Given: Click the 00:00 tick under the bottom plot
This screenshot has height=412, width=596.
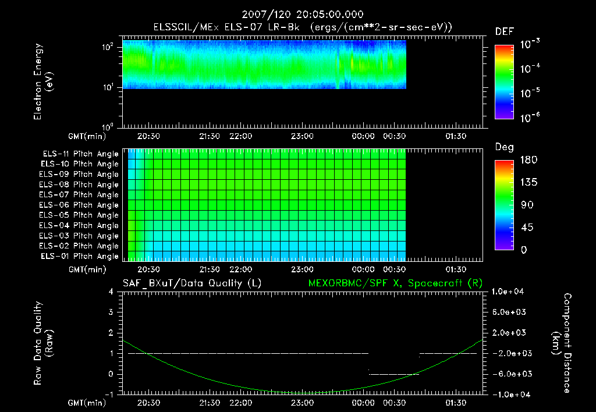Looking at the screenshot, I should (363, 403).
